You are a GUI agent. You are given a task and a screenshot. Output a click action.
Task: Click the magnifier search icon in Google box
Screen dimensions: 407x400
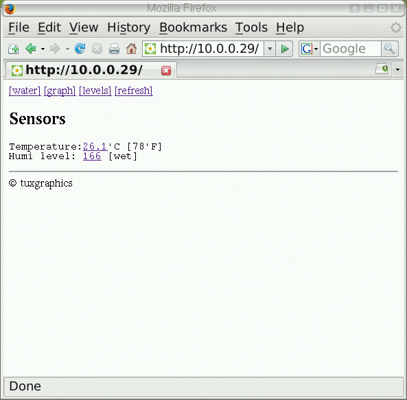(389, 49)
